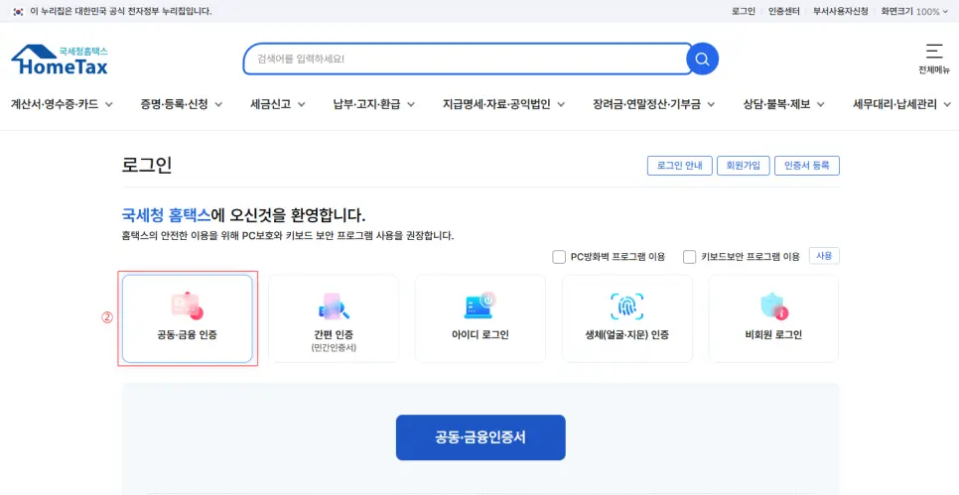Click the magnifier search icon button
This screenshot has height=495, width=959.
click(702, 59)
